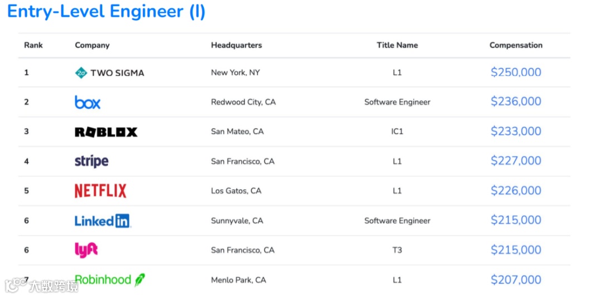Open the Netflix logo
The width and height of the screenshot is (603, 297).
tap(100, 191)
